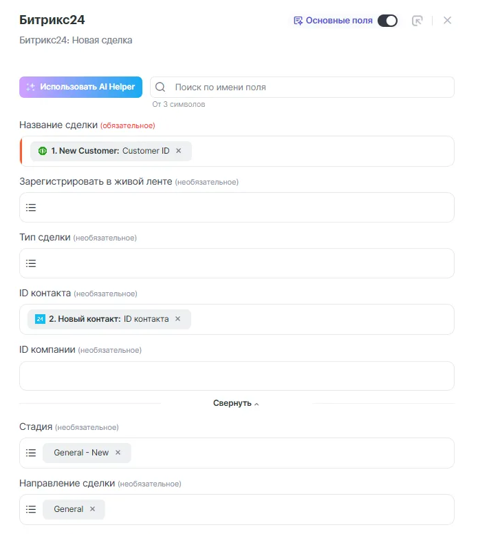The width and height of the screenshot is (478, 534).
Task: Focus the Поиск по имени поля search box
Action: pyautogui.click(x=309, y=88)
